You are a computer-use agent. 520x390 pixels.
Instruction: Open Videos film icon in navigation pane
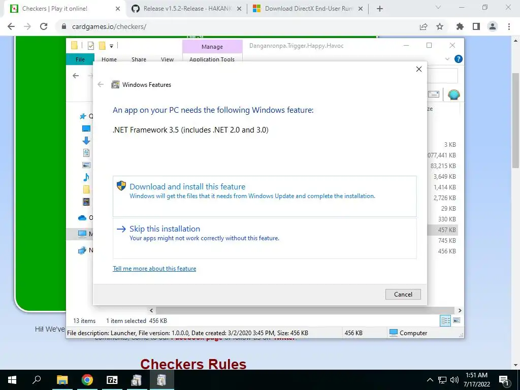tap(86, 202)
